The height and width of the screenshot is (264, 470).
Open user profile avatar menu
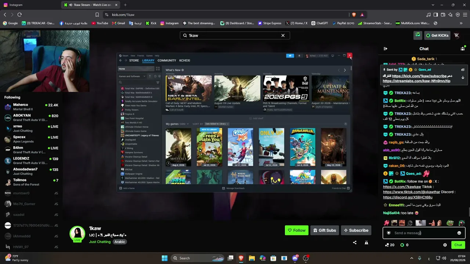pyautogui.click(x=456, y=36)
